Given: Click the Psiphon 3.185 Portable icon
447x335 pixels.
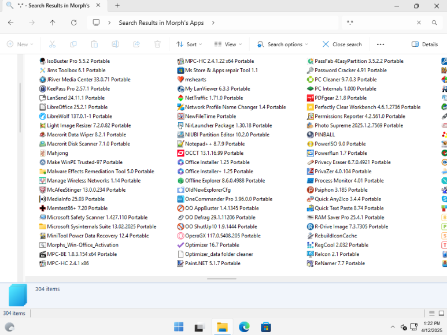Looking at the screenshot, I should [310, 189].
